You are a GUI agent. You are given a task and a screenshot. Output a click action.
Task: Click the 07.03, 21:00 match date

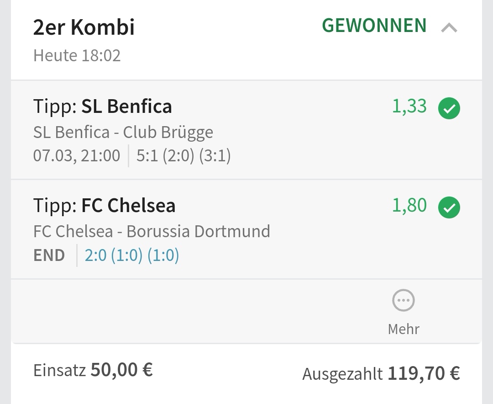(x=77, y=155)
